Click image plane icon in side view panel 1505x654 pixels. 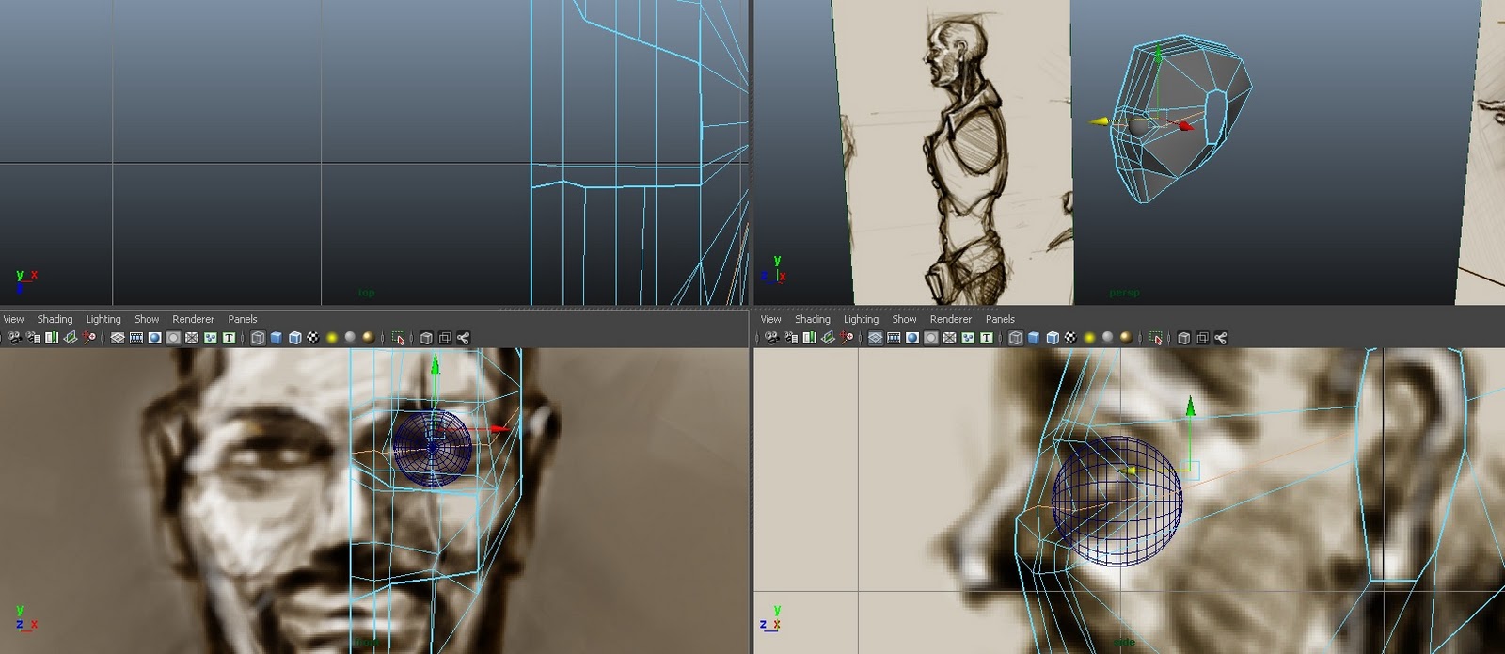[x=828, y=338]
